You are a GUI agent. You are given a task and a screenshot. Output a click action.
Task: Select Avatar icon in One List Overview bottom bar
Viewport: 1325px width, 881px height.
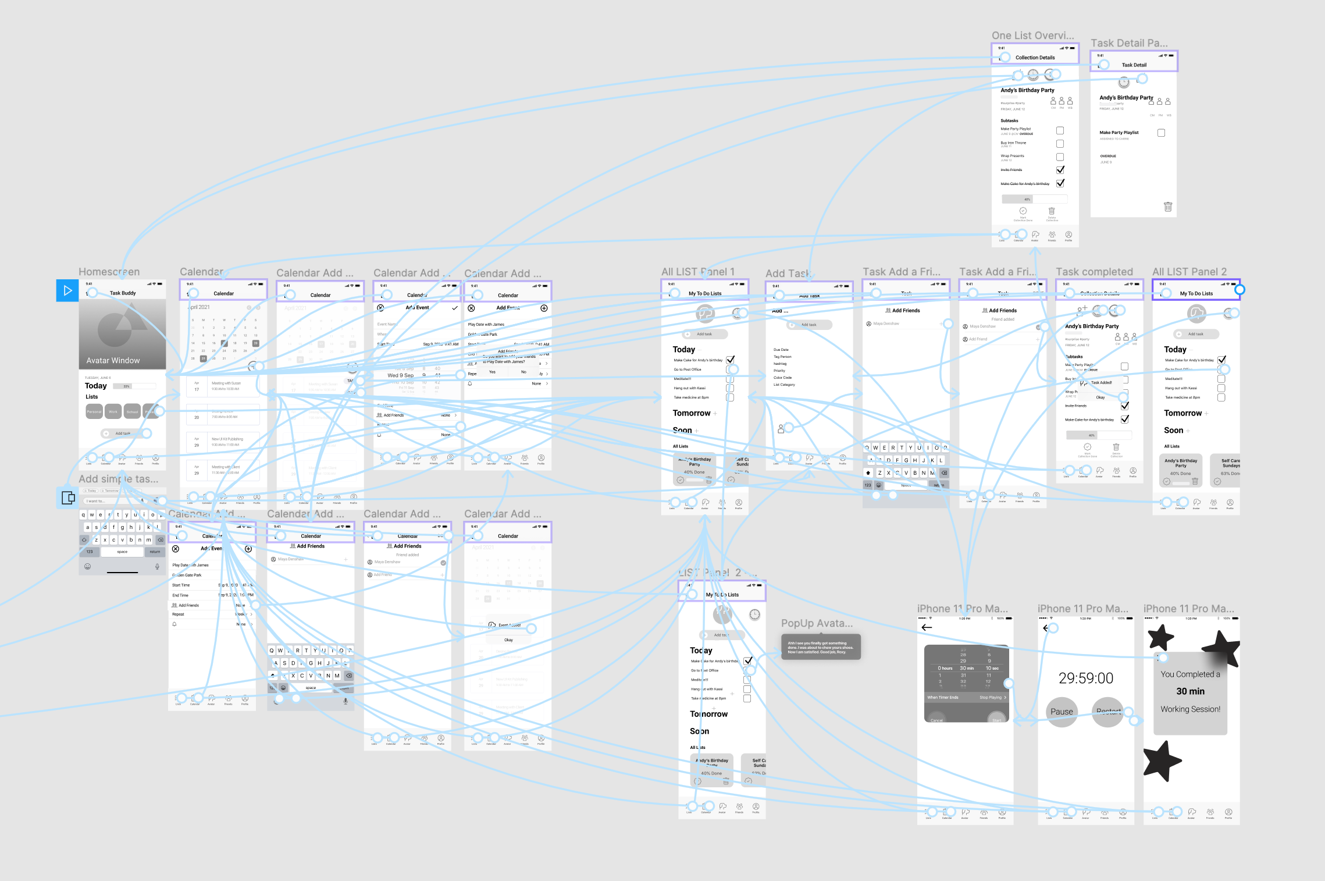pos(1035,235)
